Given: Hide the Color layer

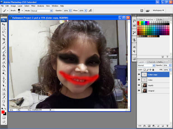Looking at the screenshot, I should point(139,80).
